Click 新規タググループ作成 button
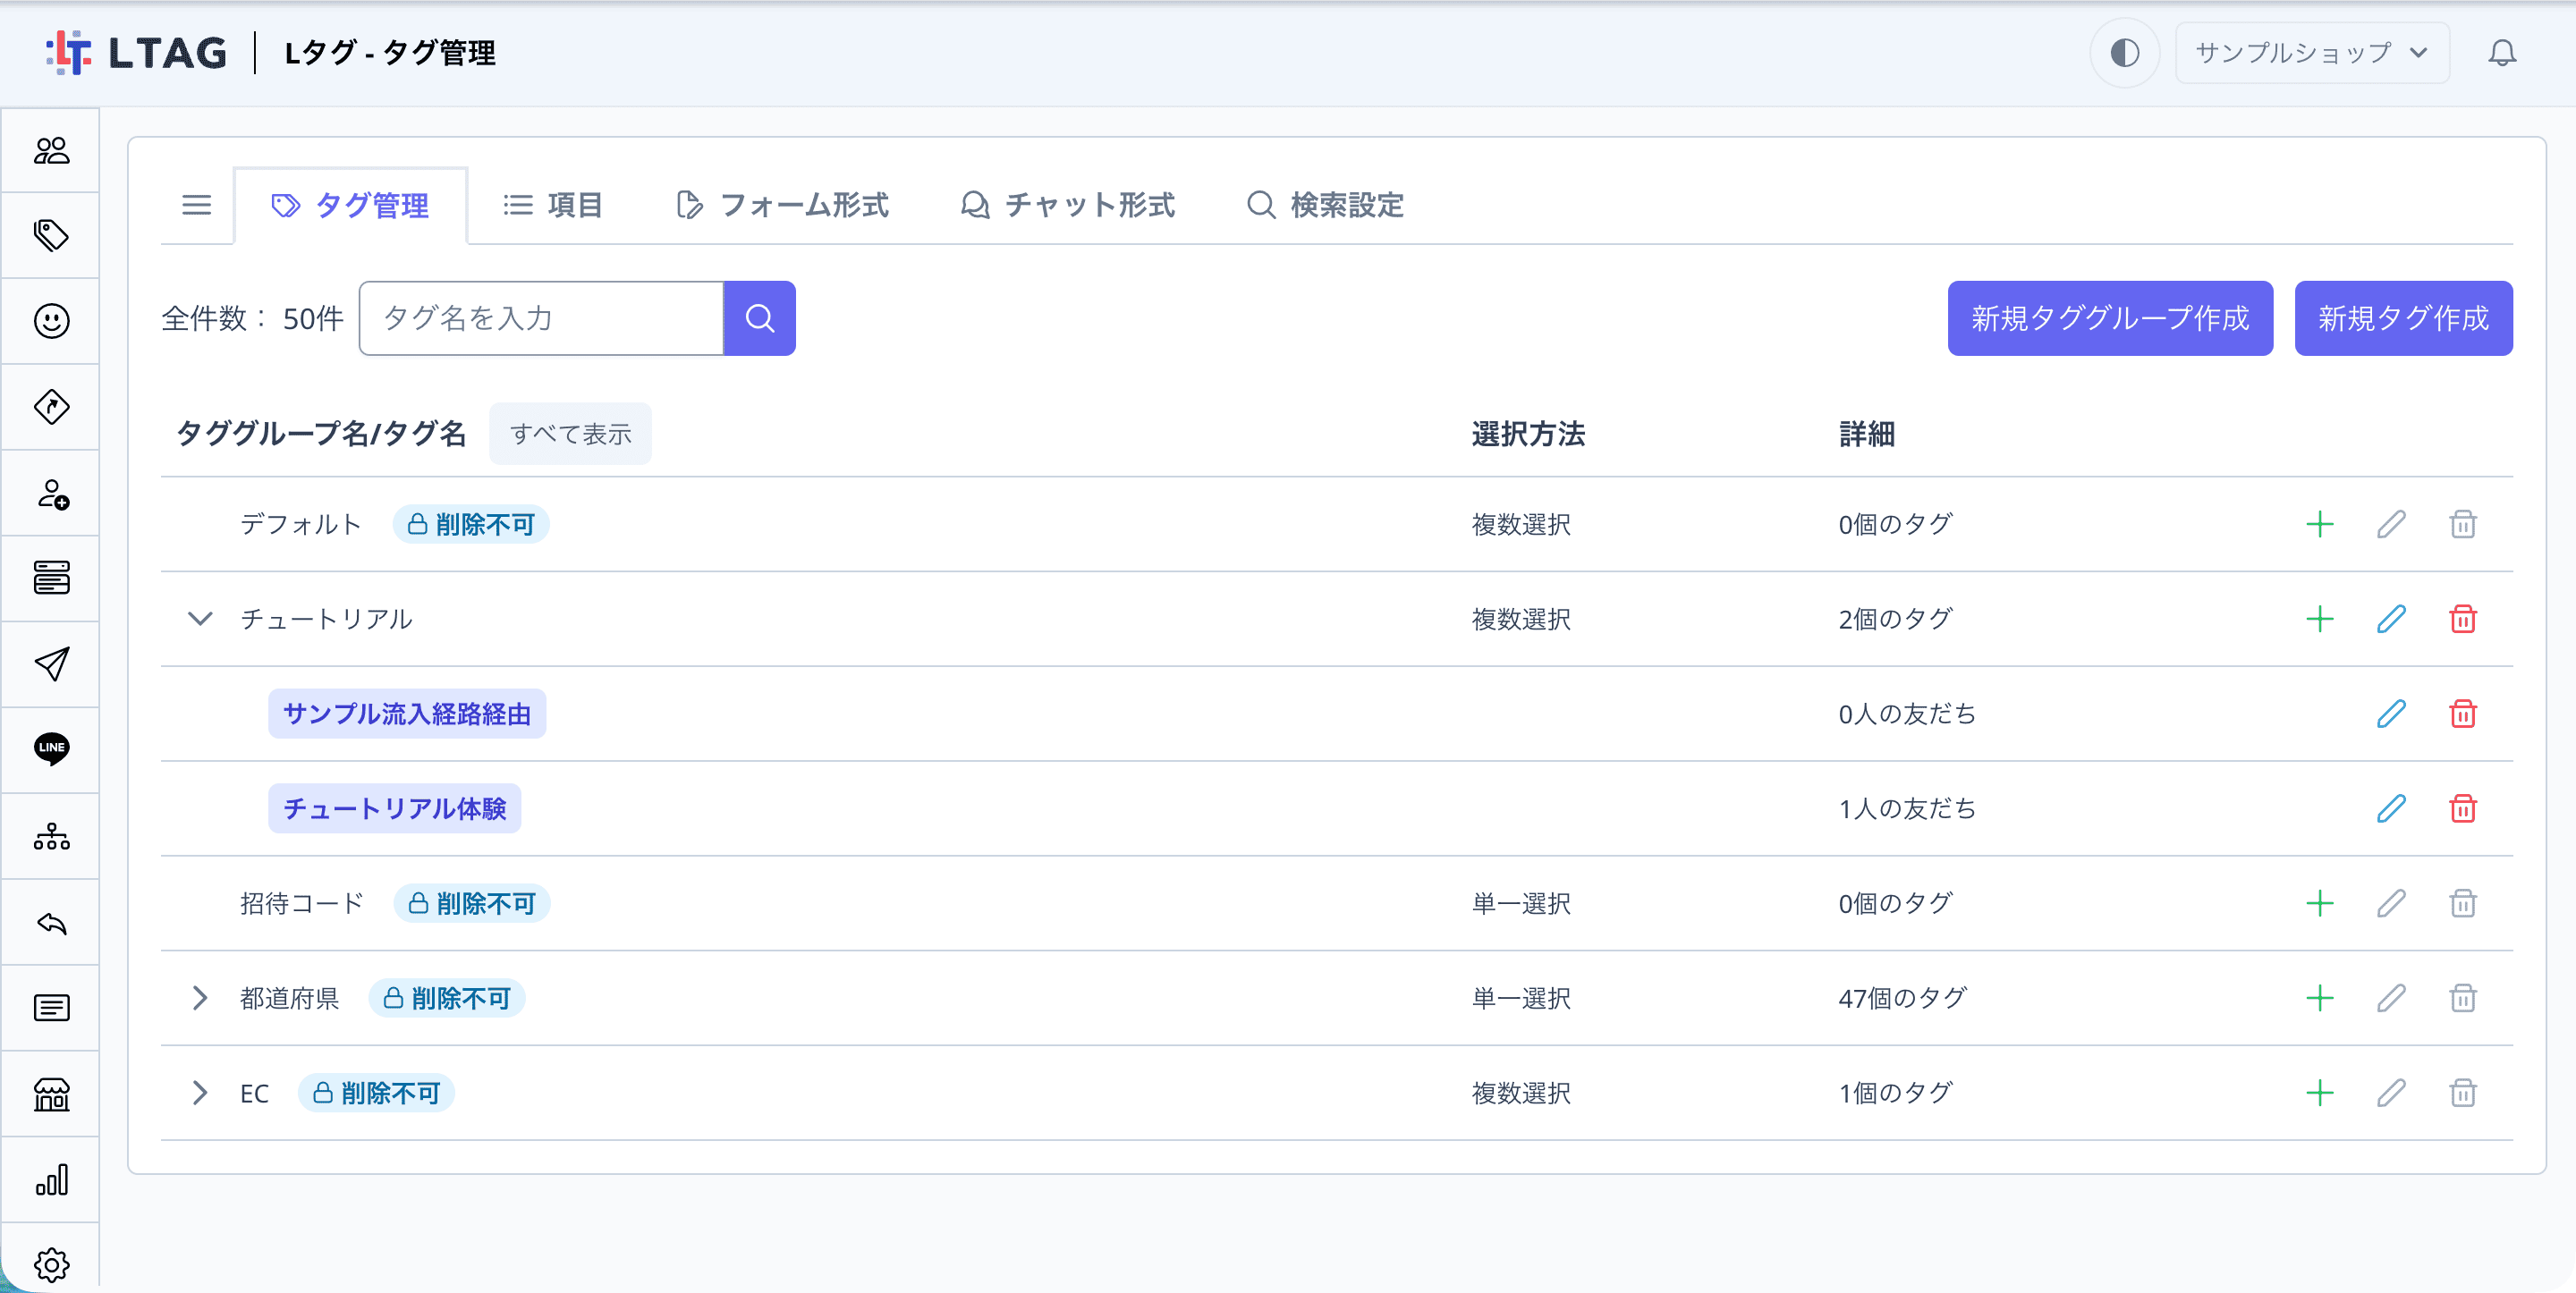This screenshot has height=1293, width=2576. [2109, 318]
